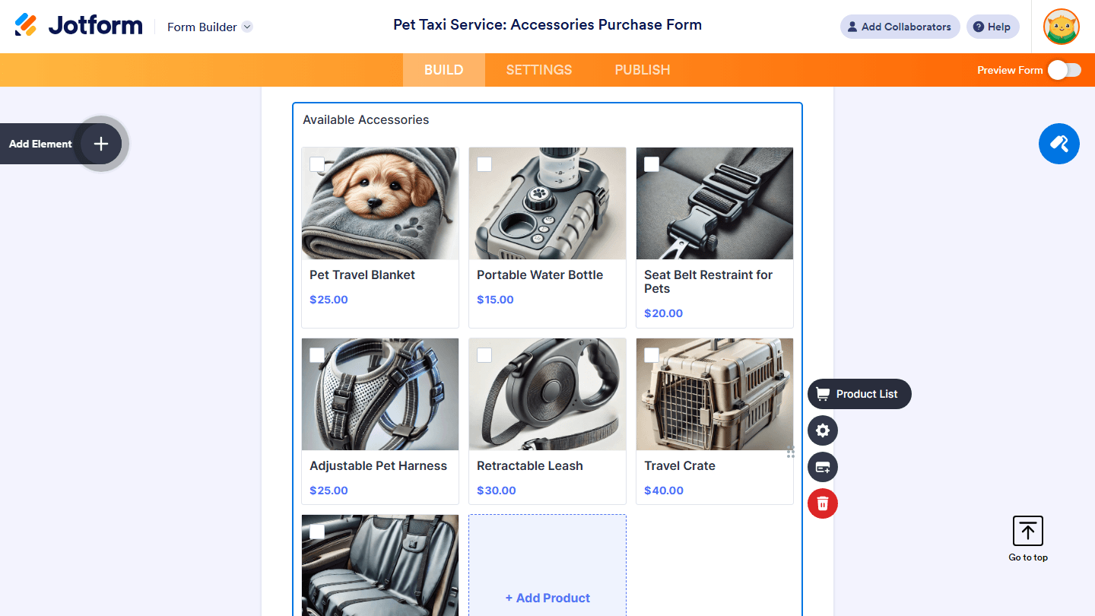Image resolution: width=1095 pixels, height=616 pixels.
Task: Open the user avatar profile menu
Action: click(x=1062, y=27)
